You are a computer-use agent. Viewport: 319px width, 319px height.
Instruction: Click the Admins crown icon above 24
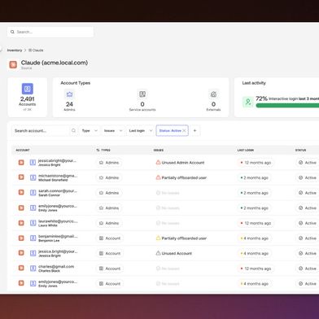point(69,94)
